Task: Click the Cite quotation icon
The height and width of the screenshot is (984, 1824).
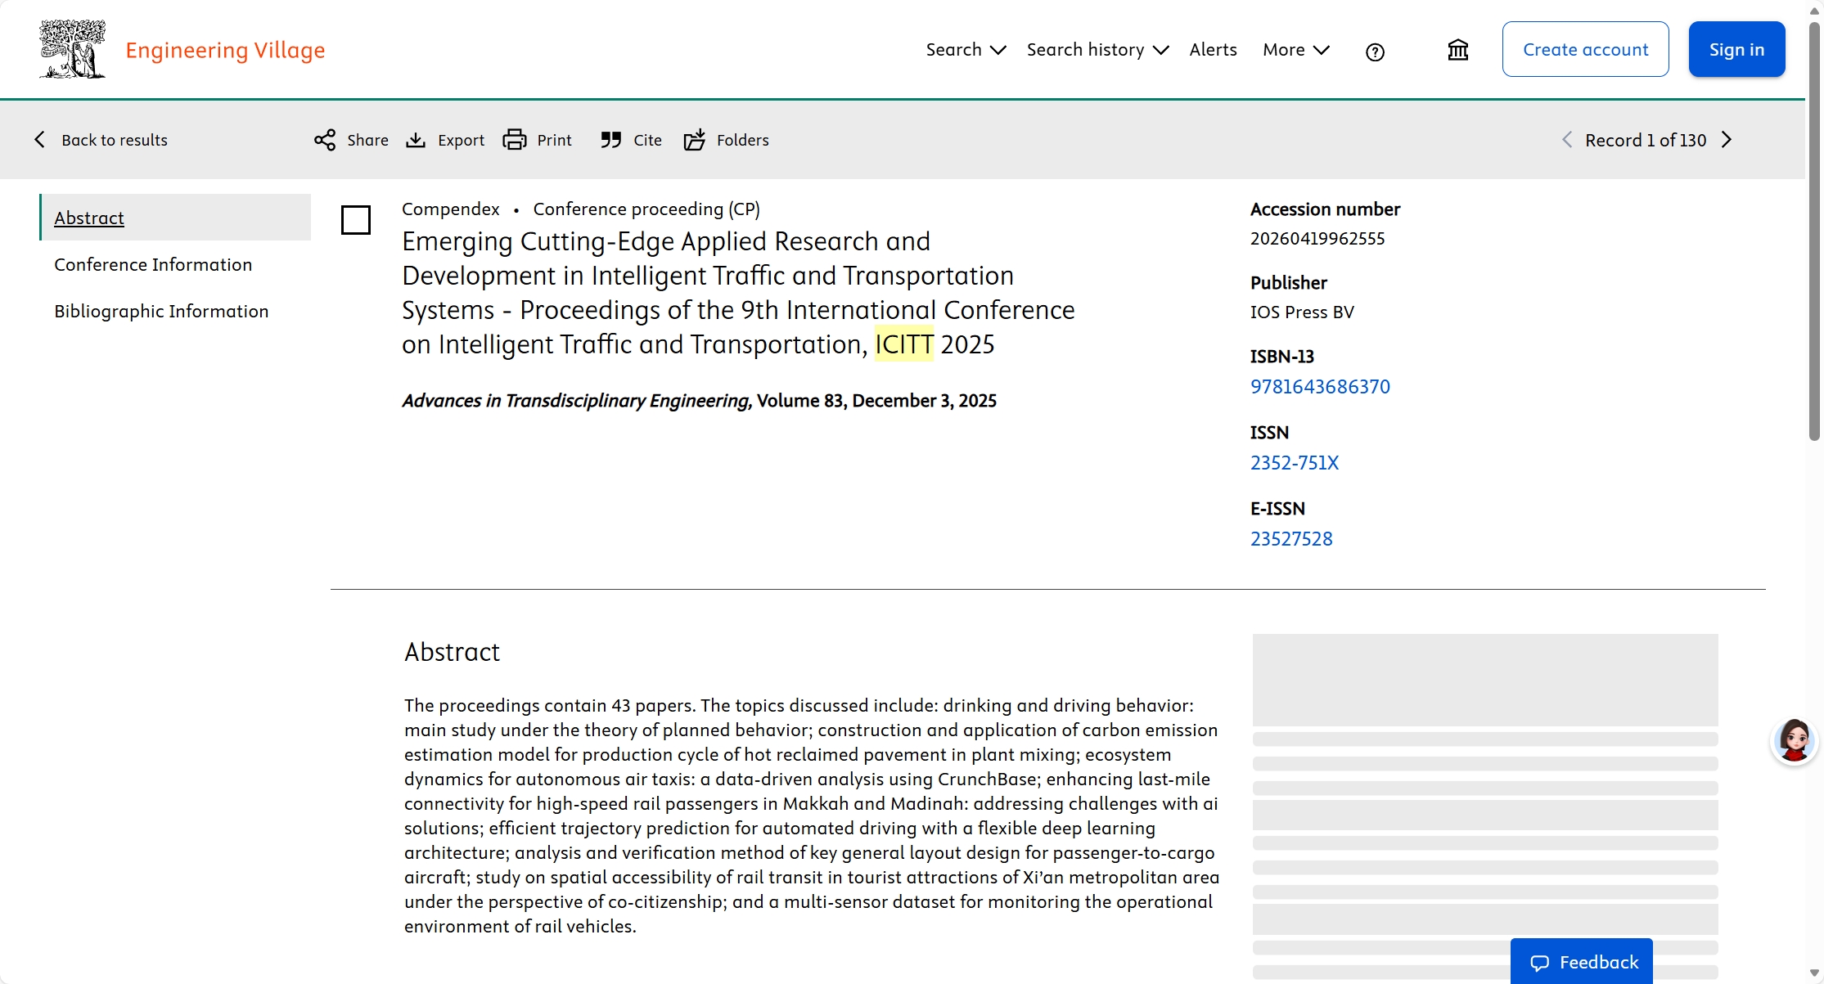Action: click(610, 140)
